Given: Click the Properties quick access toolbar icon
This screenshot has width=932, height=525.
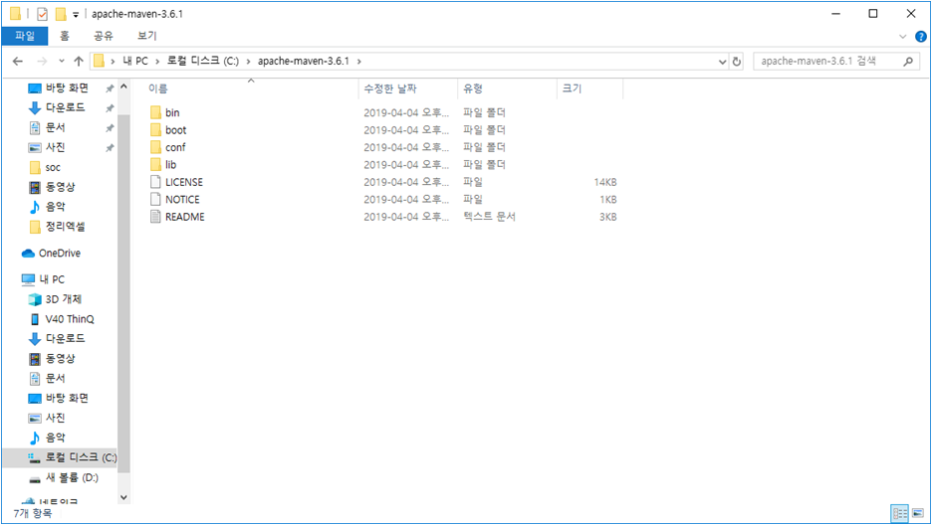Looking at the screenshot, I should coord(42,14).
